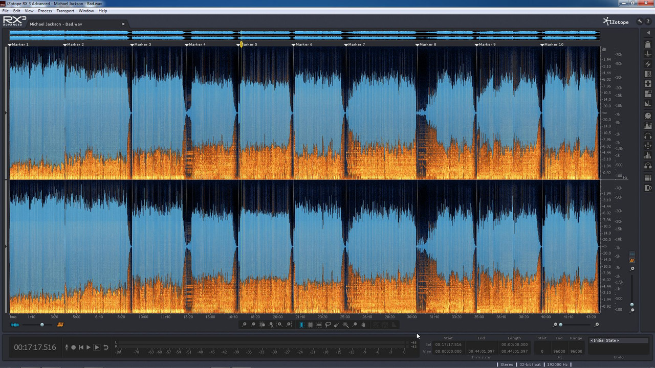The image size is (655, 368).
Task: Switch view to waveform icon
Action: 15,325
